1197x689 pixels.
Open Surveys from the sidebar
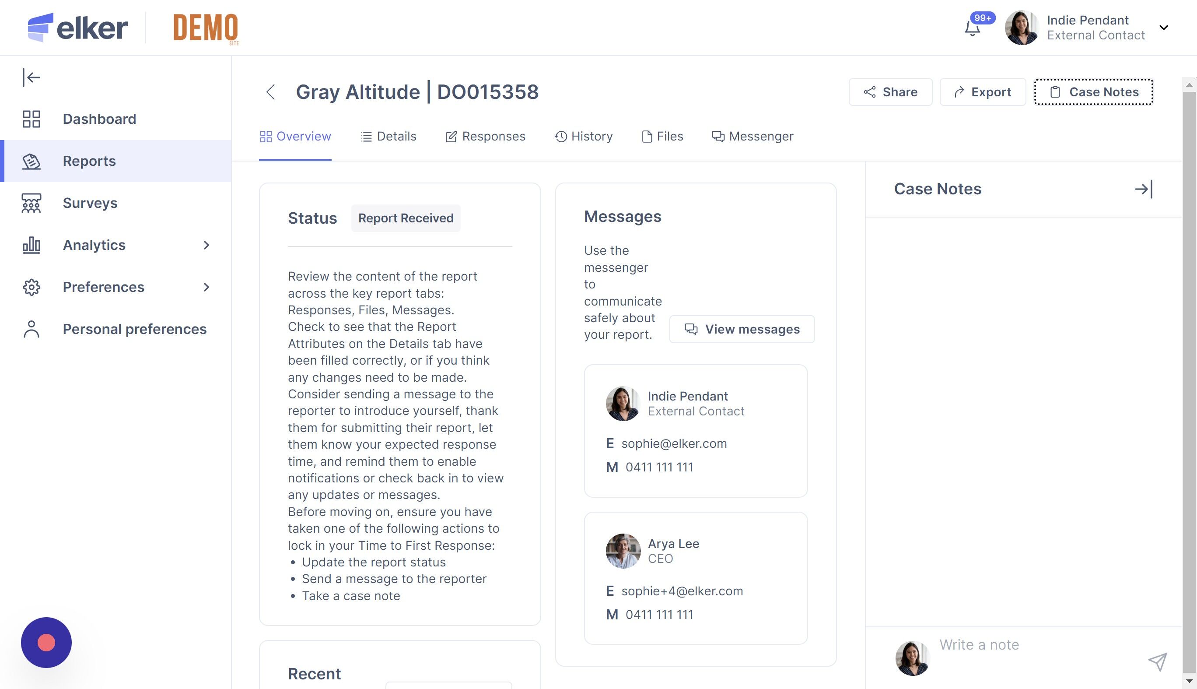(x=90, y=203)
